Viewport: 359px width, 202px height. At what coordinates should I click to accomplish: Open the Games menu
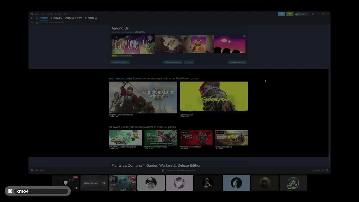(x=58, y=14)
